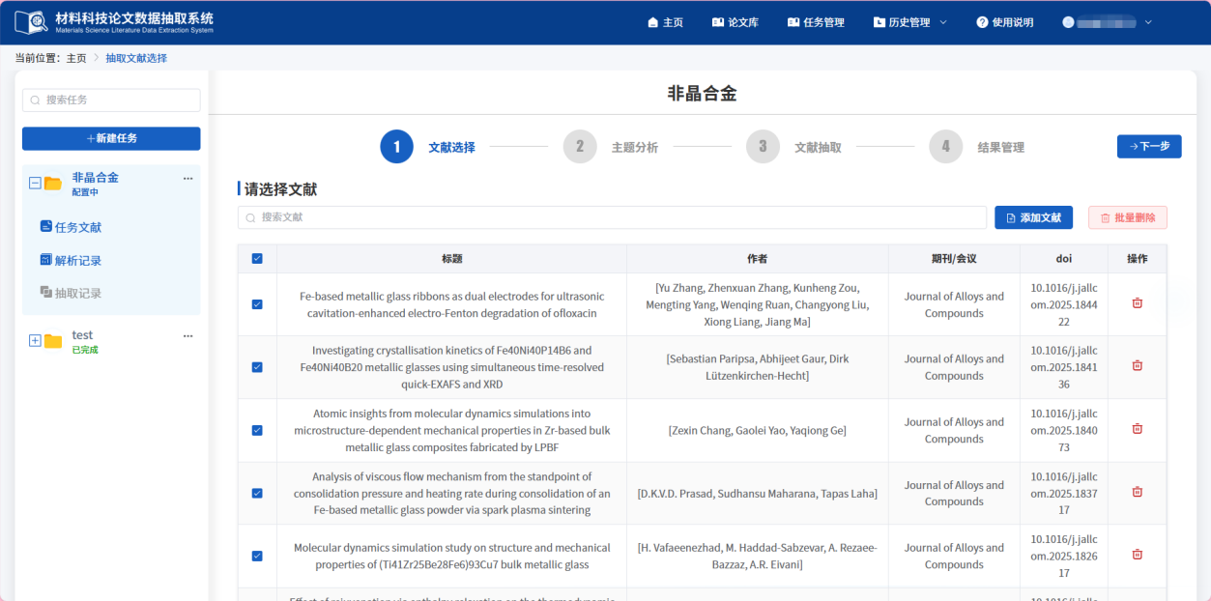Collapse the 非晶合金 task folder
Viewport: 1211px width, 601px height.
tap(33, 182)
